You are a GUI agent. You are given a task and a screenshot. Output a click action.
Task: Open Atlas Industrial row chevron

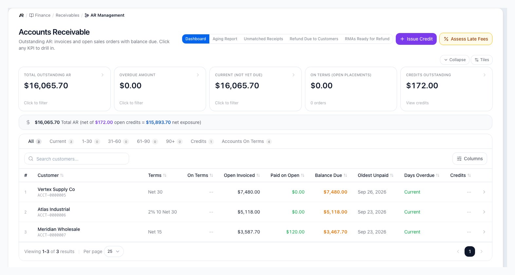pos(484,212)
